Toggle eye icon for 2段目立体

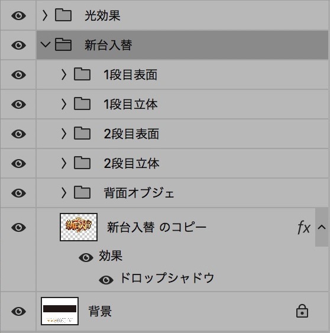coord(18,163)
